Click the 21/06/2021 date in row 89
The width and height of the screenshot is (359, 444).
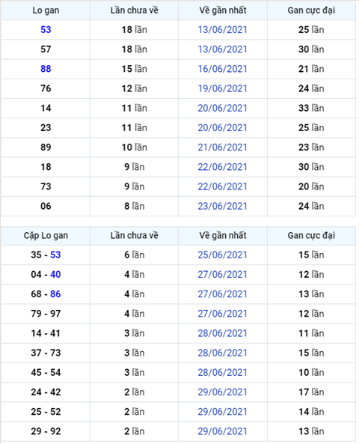pos(222,148)
